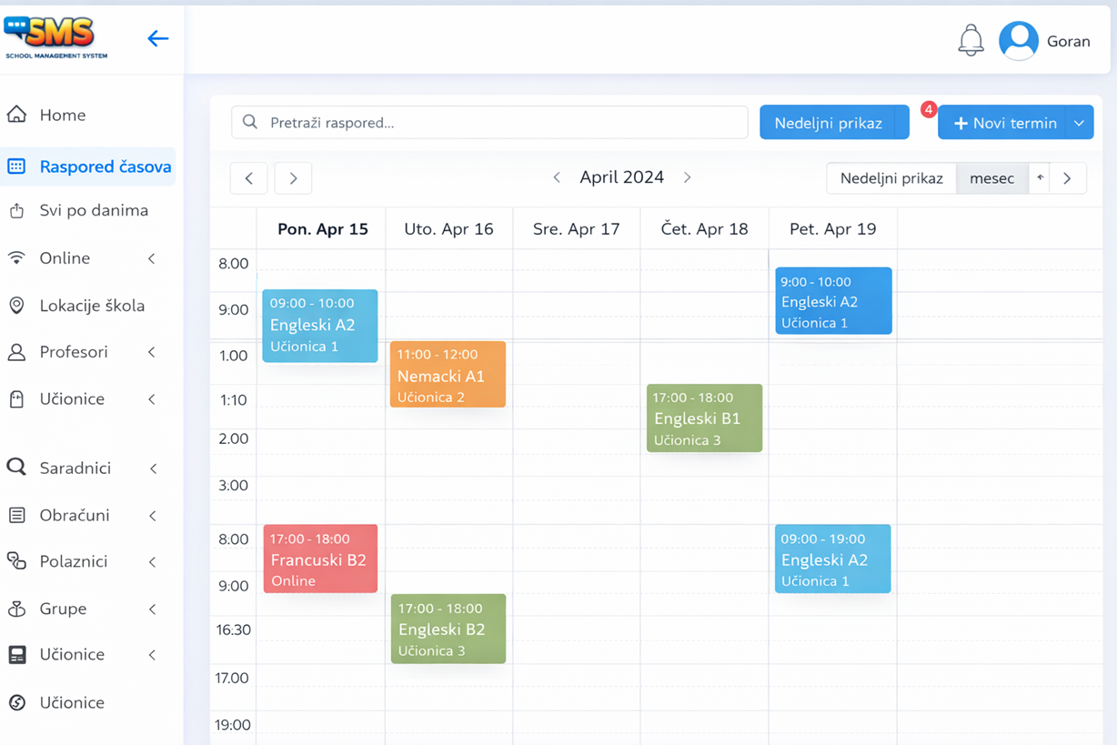Open Lokacije škola via its pin icon
Viewport: 1117px width, 745px height.
16,306
